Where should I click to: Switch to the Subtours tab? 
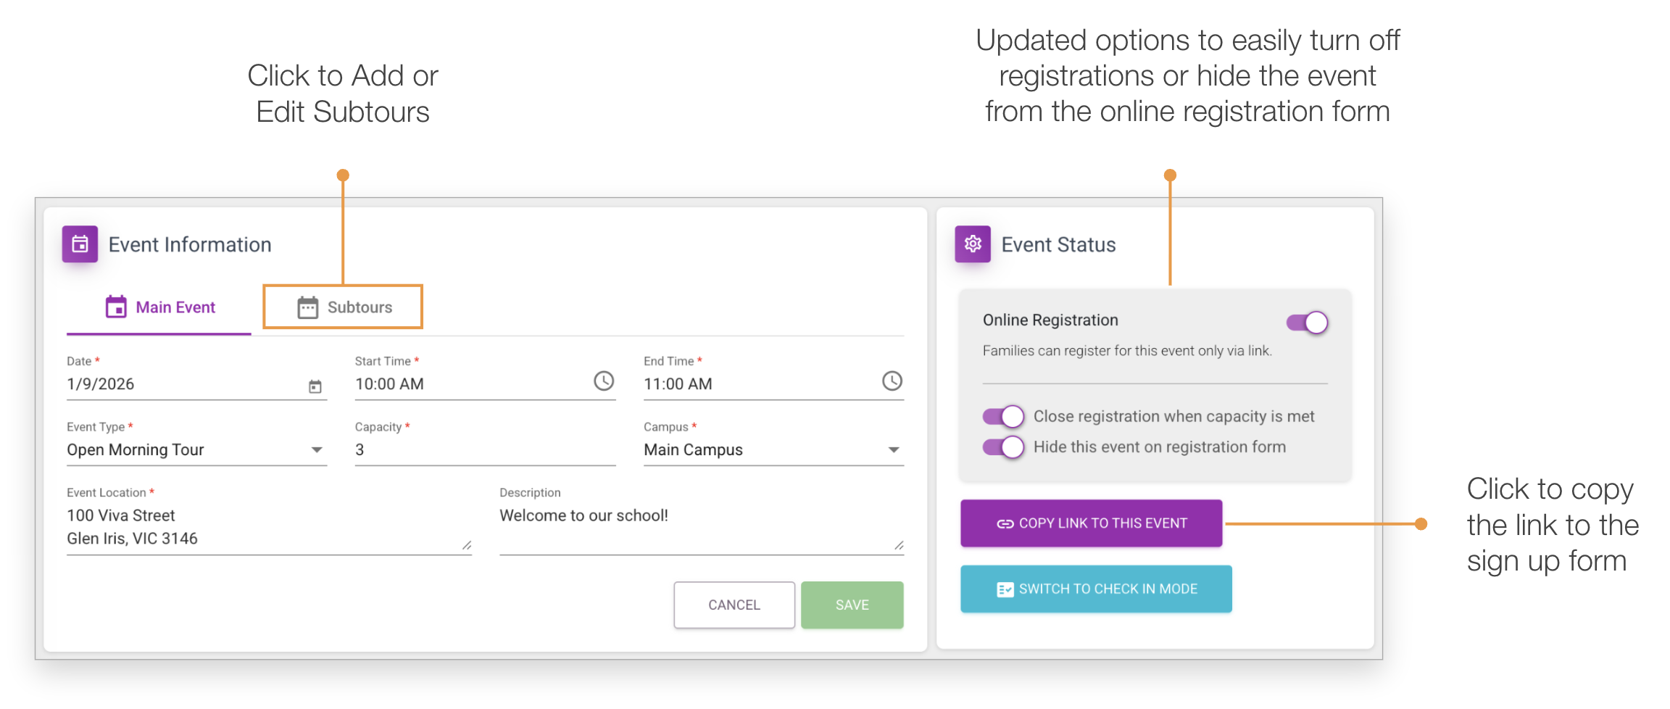343,307
